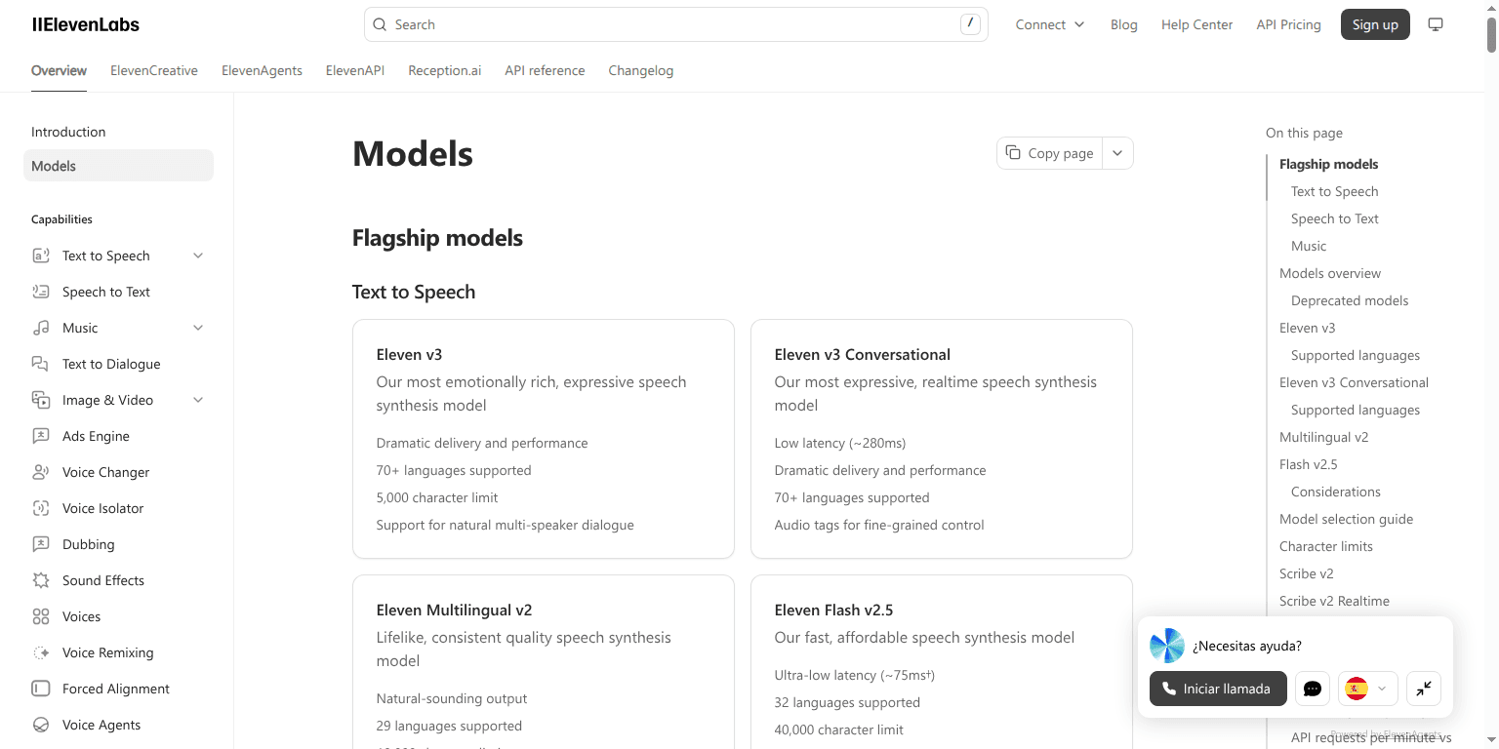Switch to the Changelog tab

tap(641, 70)
